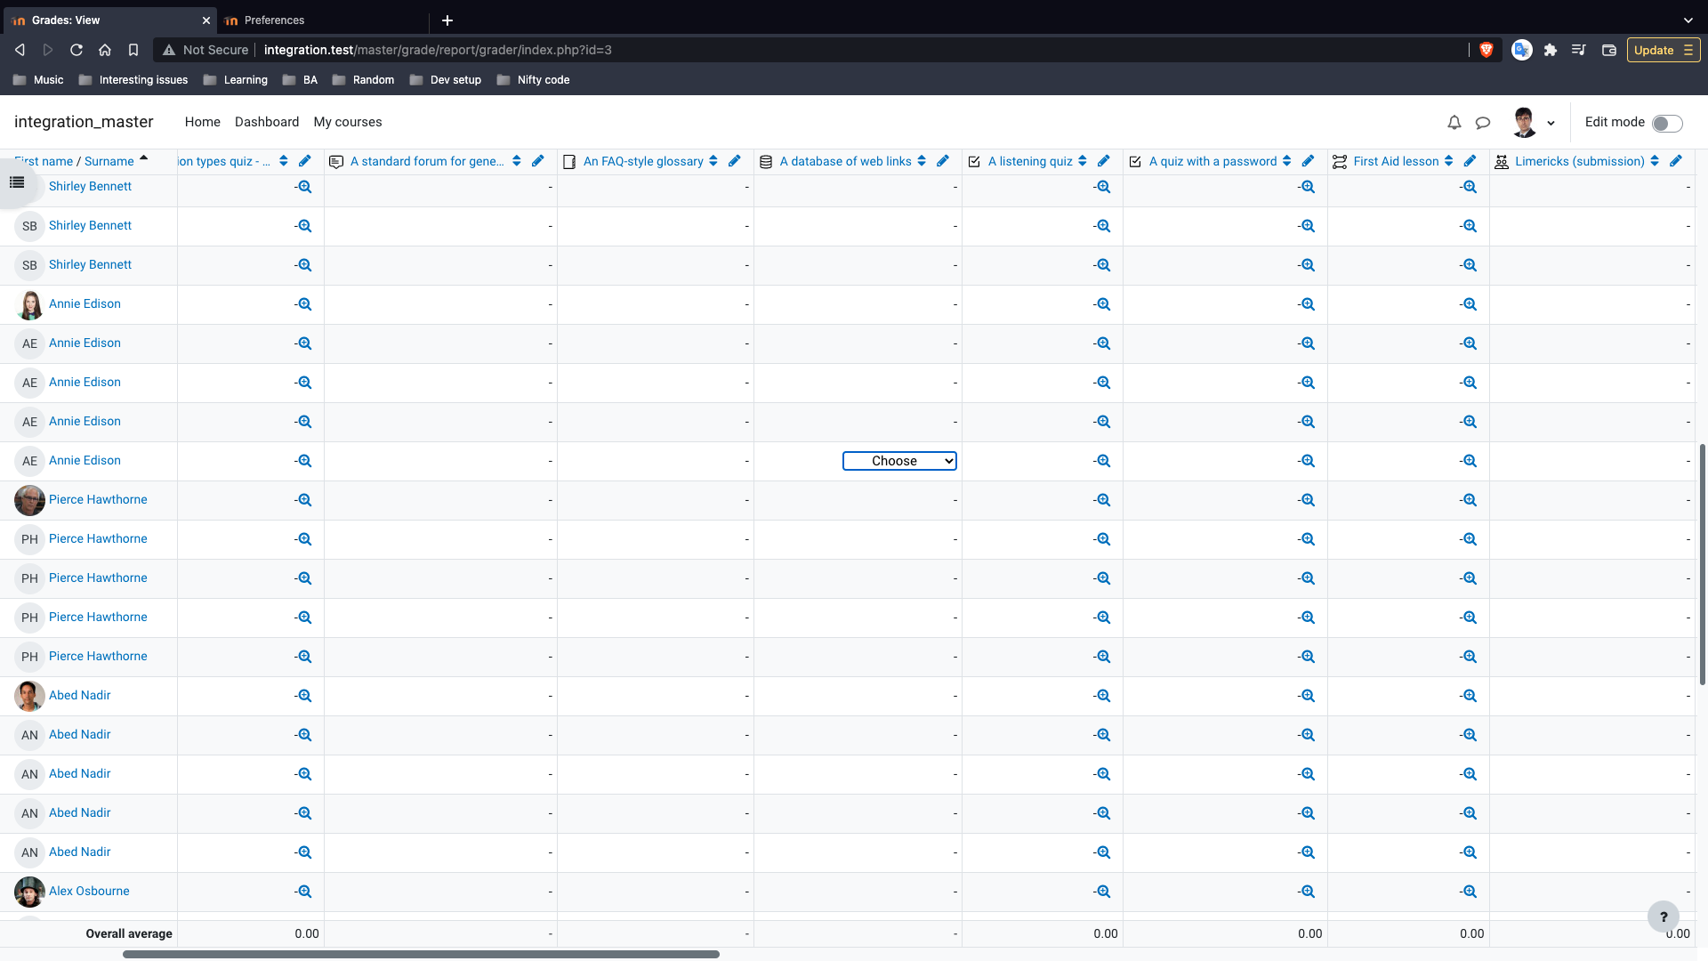Screen dimensions: 1708x961
Task: Open the messaging drawer speech bubble
Action: (x=1483, y=123)
